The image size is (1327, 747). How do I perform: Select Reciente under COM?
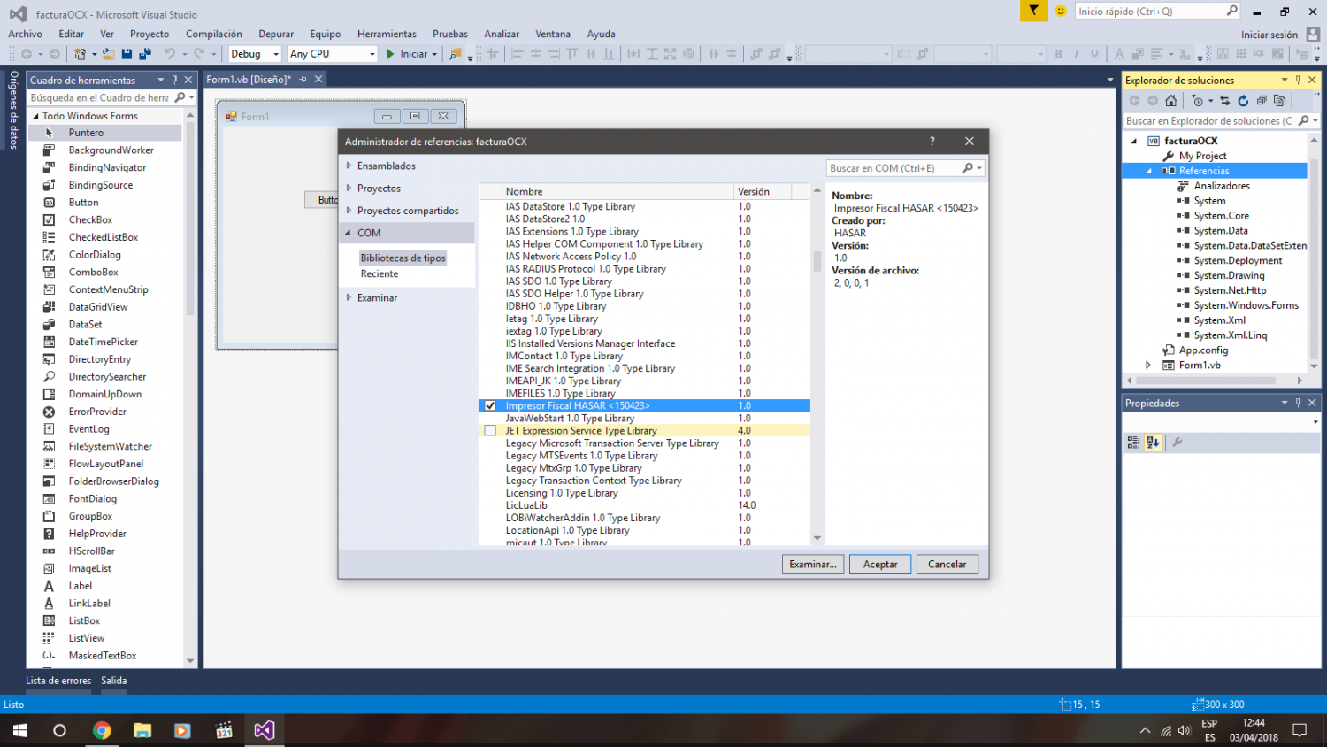point(380,274)
